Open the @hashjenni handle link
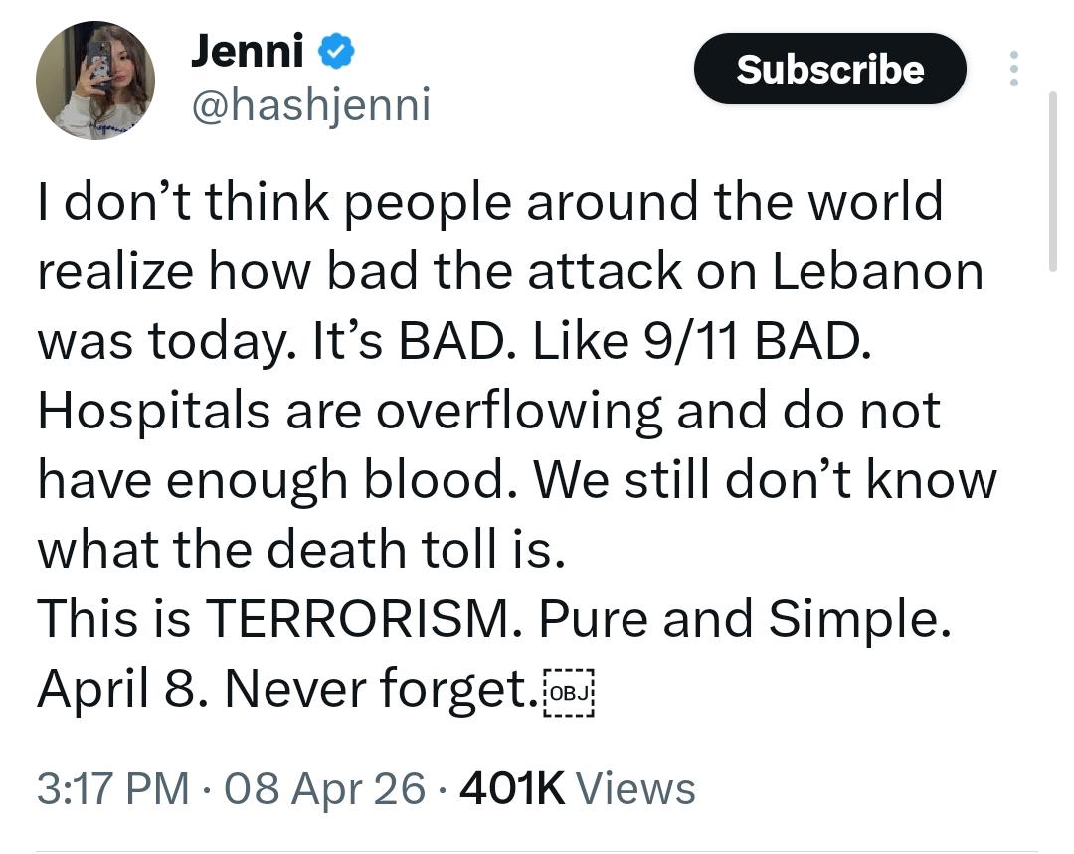This screenshot has width=1074, height=854. coord(310,104)
